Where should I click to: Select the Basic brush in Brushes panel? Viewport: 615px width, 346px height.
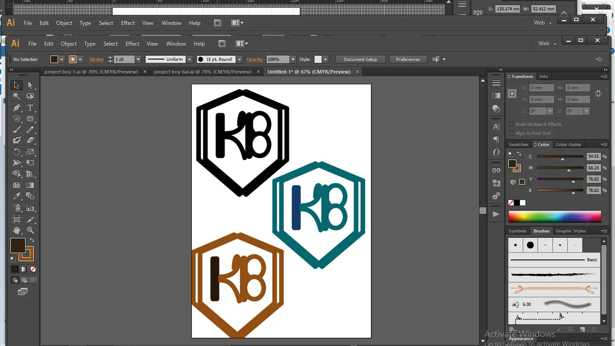554,259
